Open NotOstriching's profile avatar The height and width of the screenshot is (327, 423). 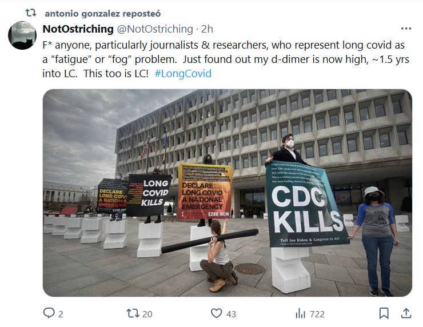pyautogui.click(x=22, y=35)
